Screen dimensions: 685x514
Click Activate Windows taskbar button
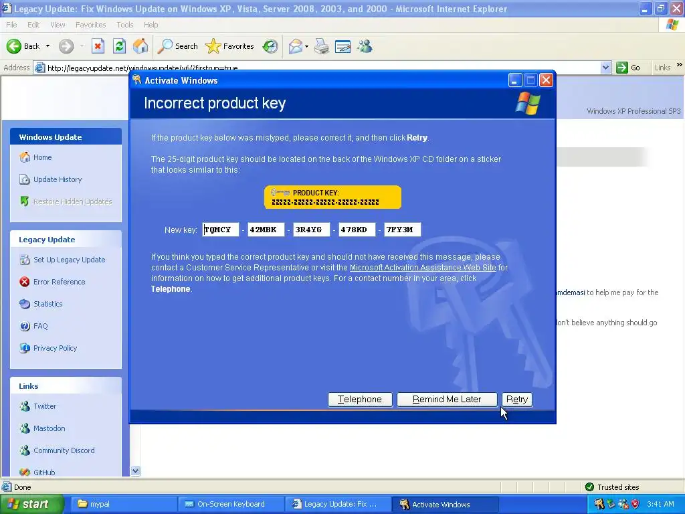tap(445, 505)
